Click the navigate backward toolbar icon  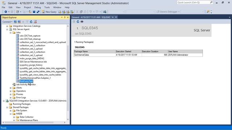6,12
